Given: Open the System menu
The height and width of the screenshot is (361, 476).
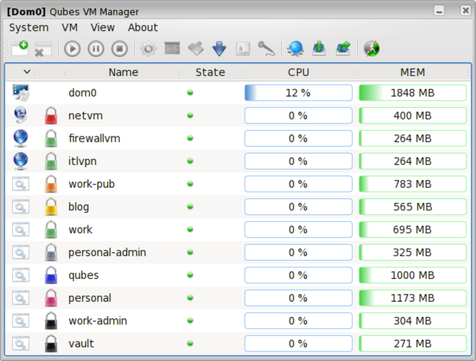Looking at the screenshot, I should tap(29, 28).
